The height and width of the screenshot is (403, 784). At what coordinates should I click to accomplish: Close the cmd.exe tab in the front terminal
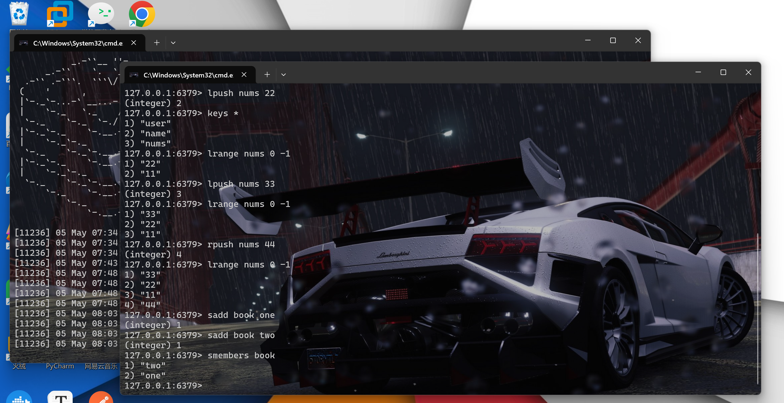click(x=244, y=74)
